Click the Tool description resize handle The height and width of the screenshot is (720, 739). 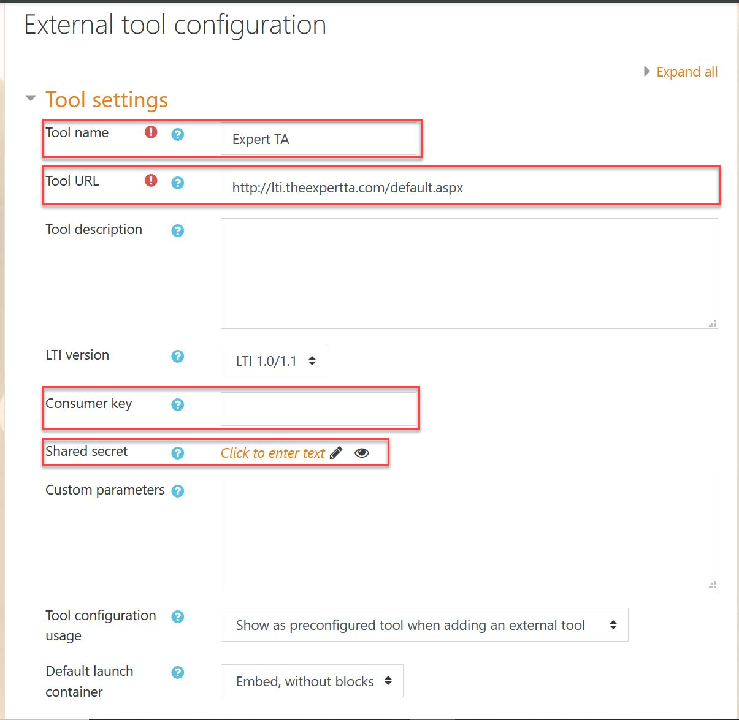click(712, 324)
